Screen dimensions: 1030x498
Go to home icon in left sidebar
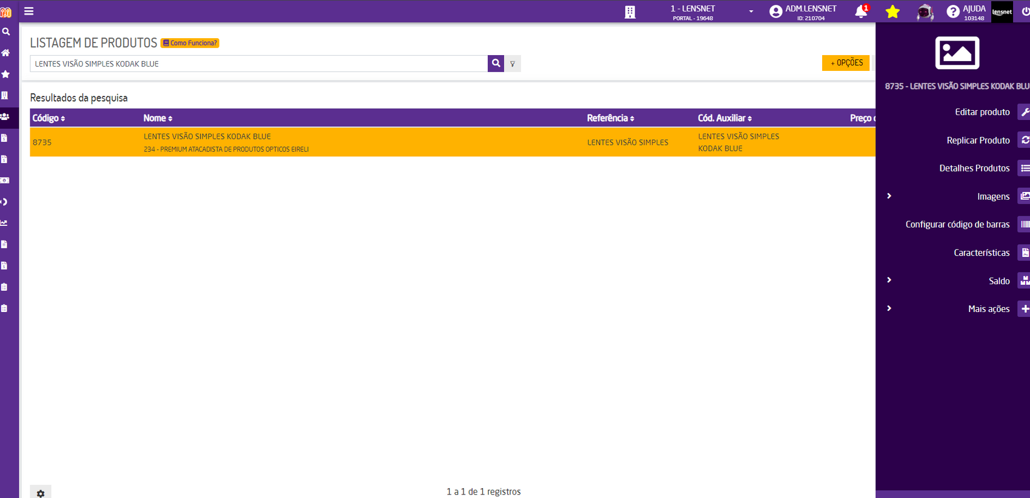6,53
